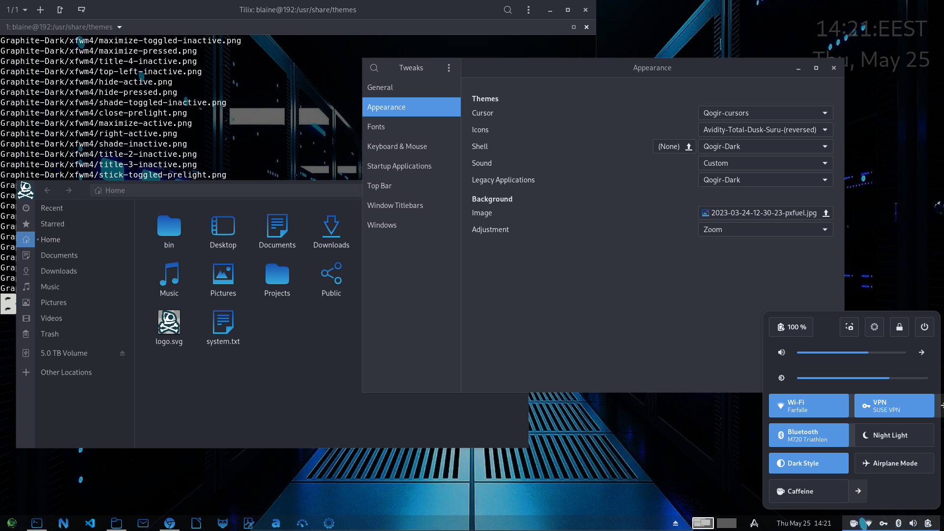Select Starred in the Files sidebar
This screenshot has height=531, width=944.
(52, 223)
